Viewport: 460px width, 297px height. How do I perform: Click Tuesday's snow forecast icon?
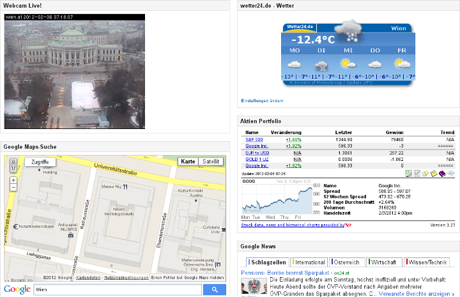pos(321,65)
